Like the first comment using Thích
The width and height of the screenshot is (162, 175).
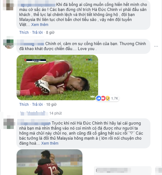[x=24, y=33]
